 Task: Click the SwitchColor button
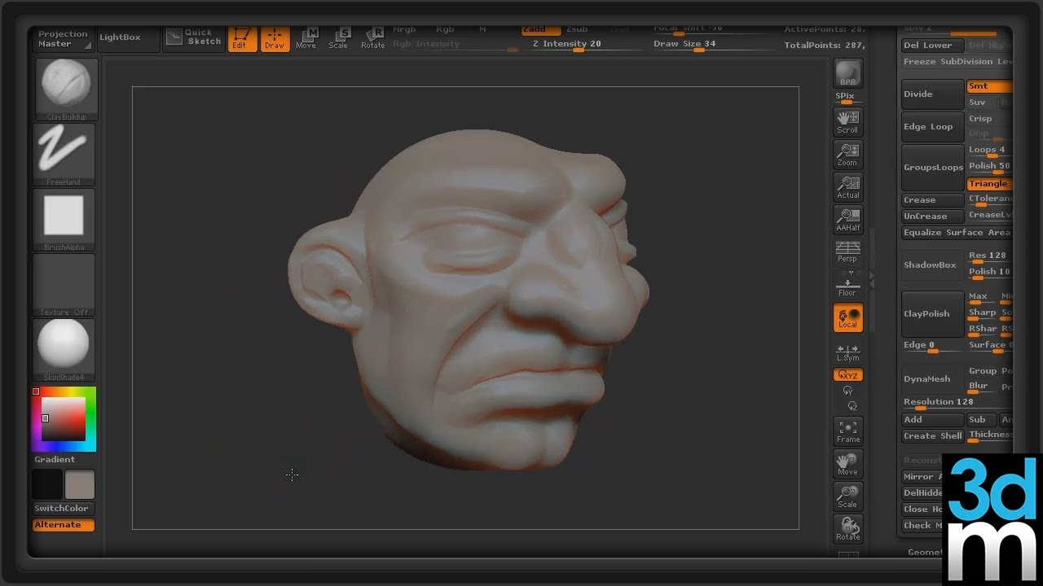click(x=64, y=509)
